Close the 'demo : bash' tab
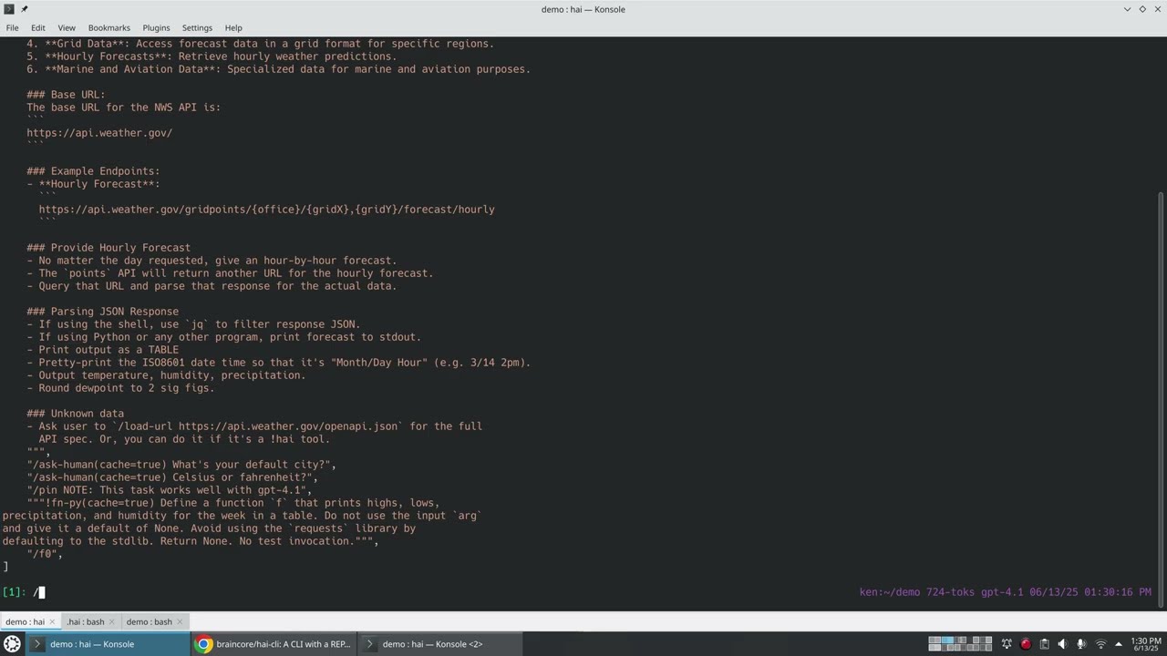The width and height of the screenshot is (1167, 656). point(181,622)
